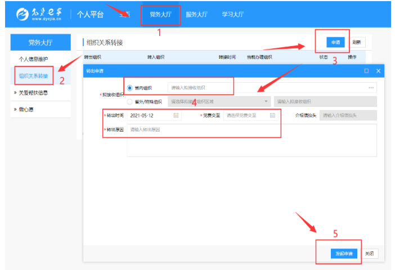Select the 省外/特殊组织 radio button
395x270 pixels.
click(x=131, y=102)
